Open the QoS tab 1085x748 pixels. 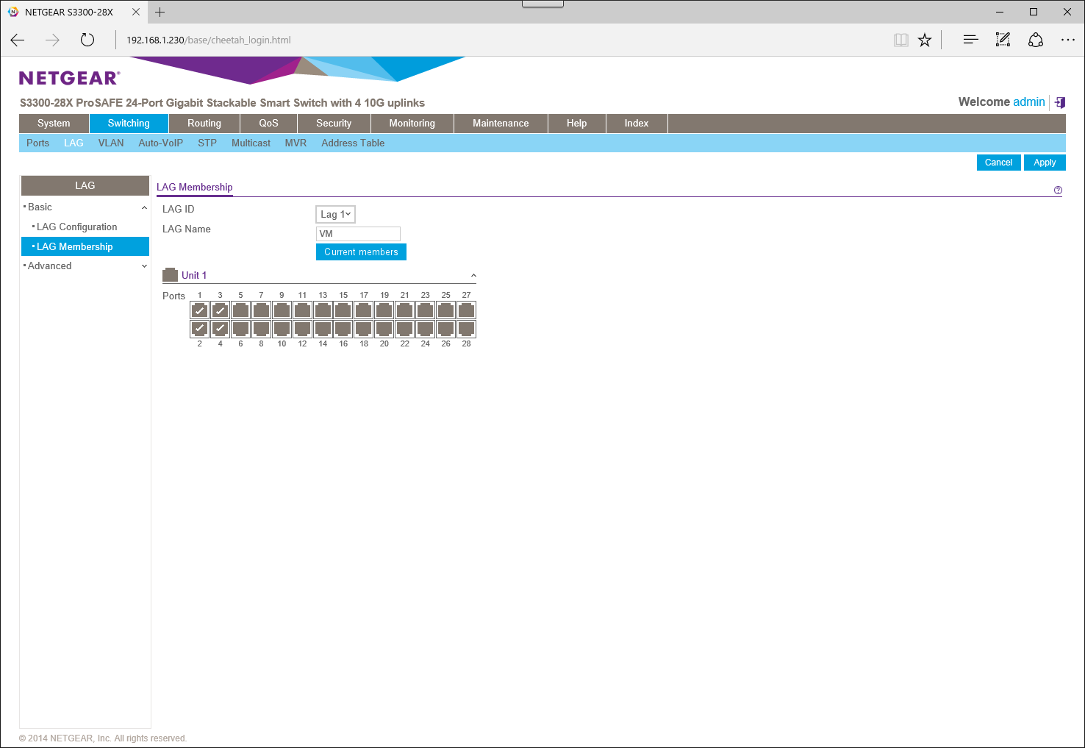[268, 124]
